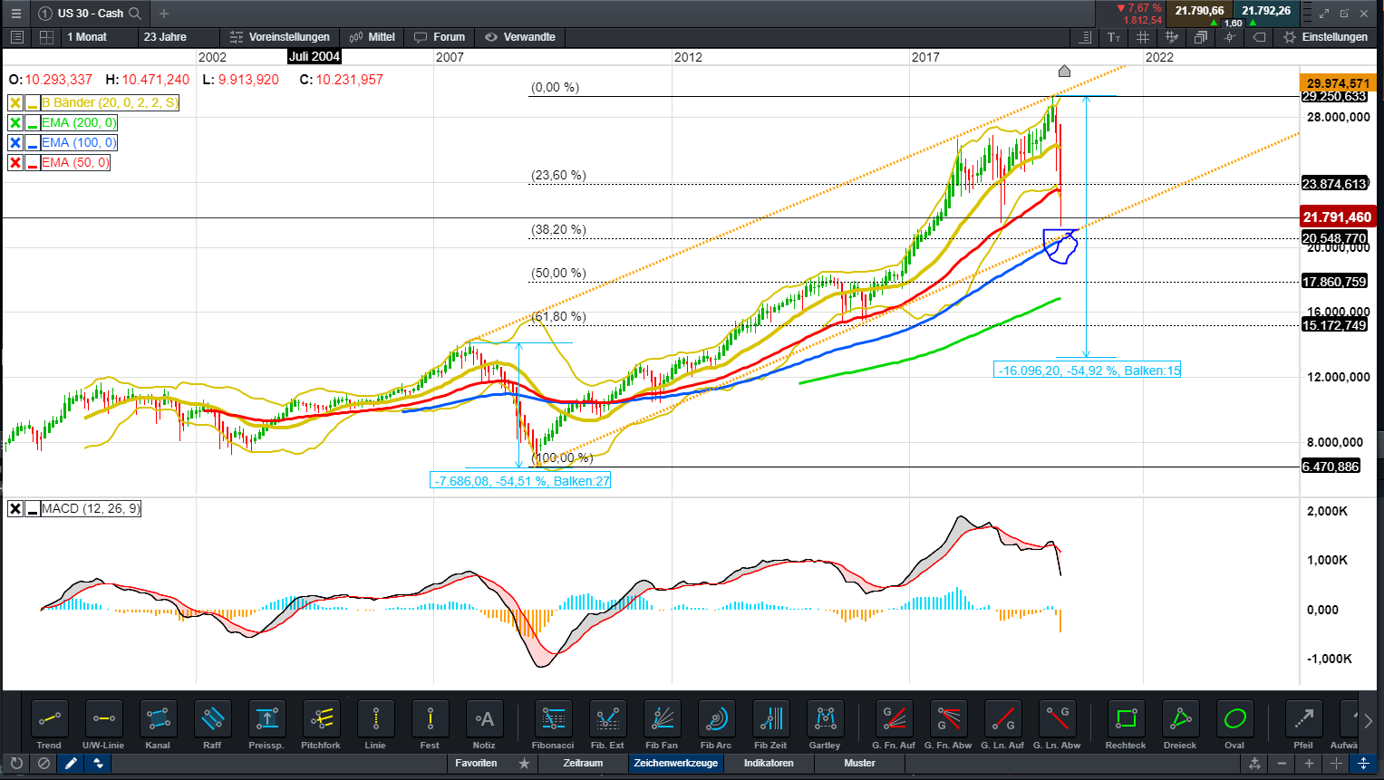Select the Fest fixed line tool
This screenshot has width=1384, height=780.
[x=430, y=719]
